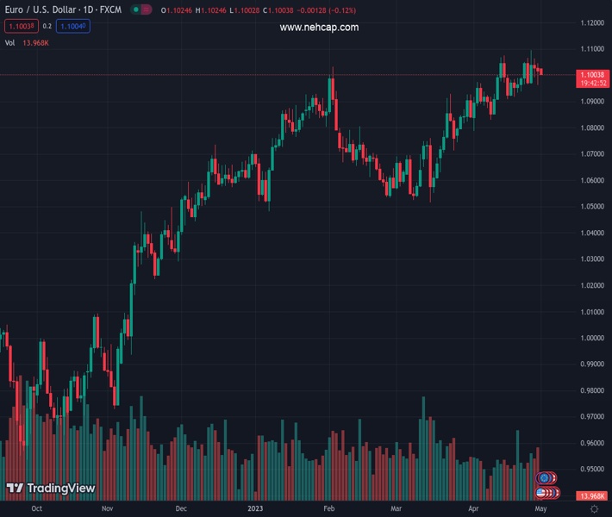Click the red data mode pill icon
Viewport: 612px width, 517px height.
click(x=147, y=10)
